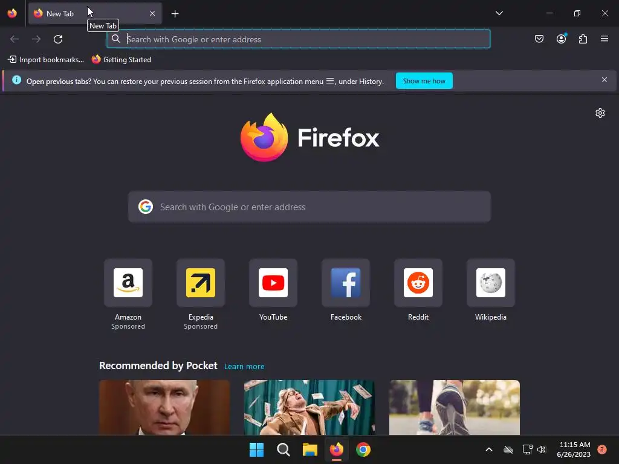
Task: Close the New Tab tab
Action: coord(152,13)
